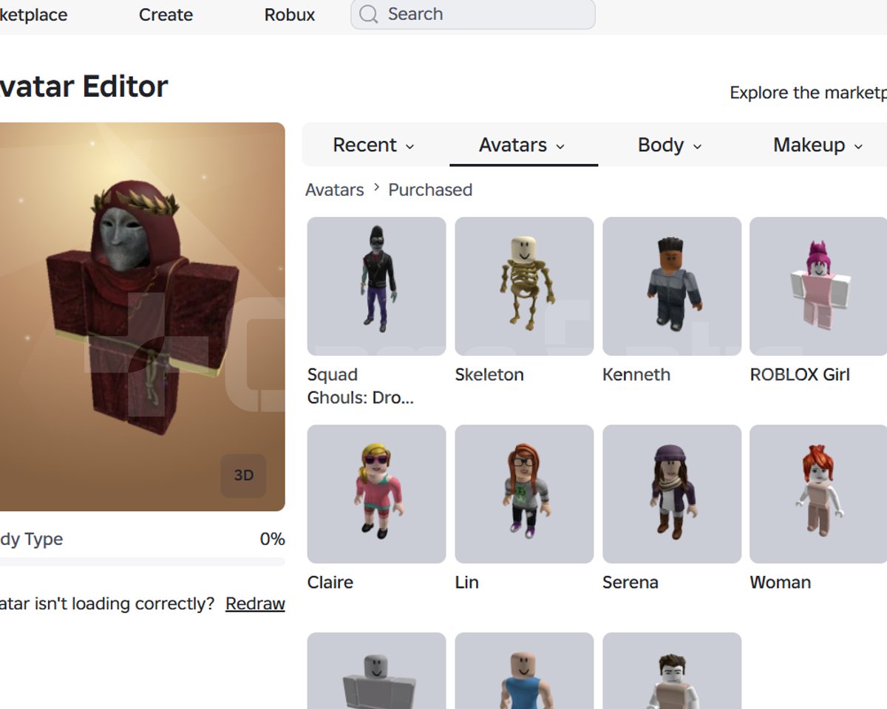The width and height of the screenshot is (887, 709).
Task: Click the Kenneth name label
Action: tap(636, 374)
